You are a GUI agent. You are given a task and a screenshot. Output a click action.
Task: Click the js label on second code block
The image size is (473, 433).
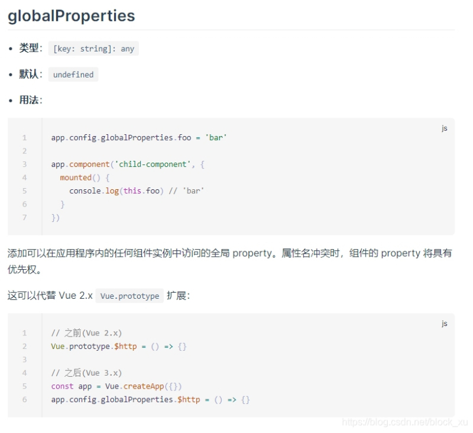point(444,324)
